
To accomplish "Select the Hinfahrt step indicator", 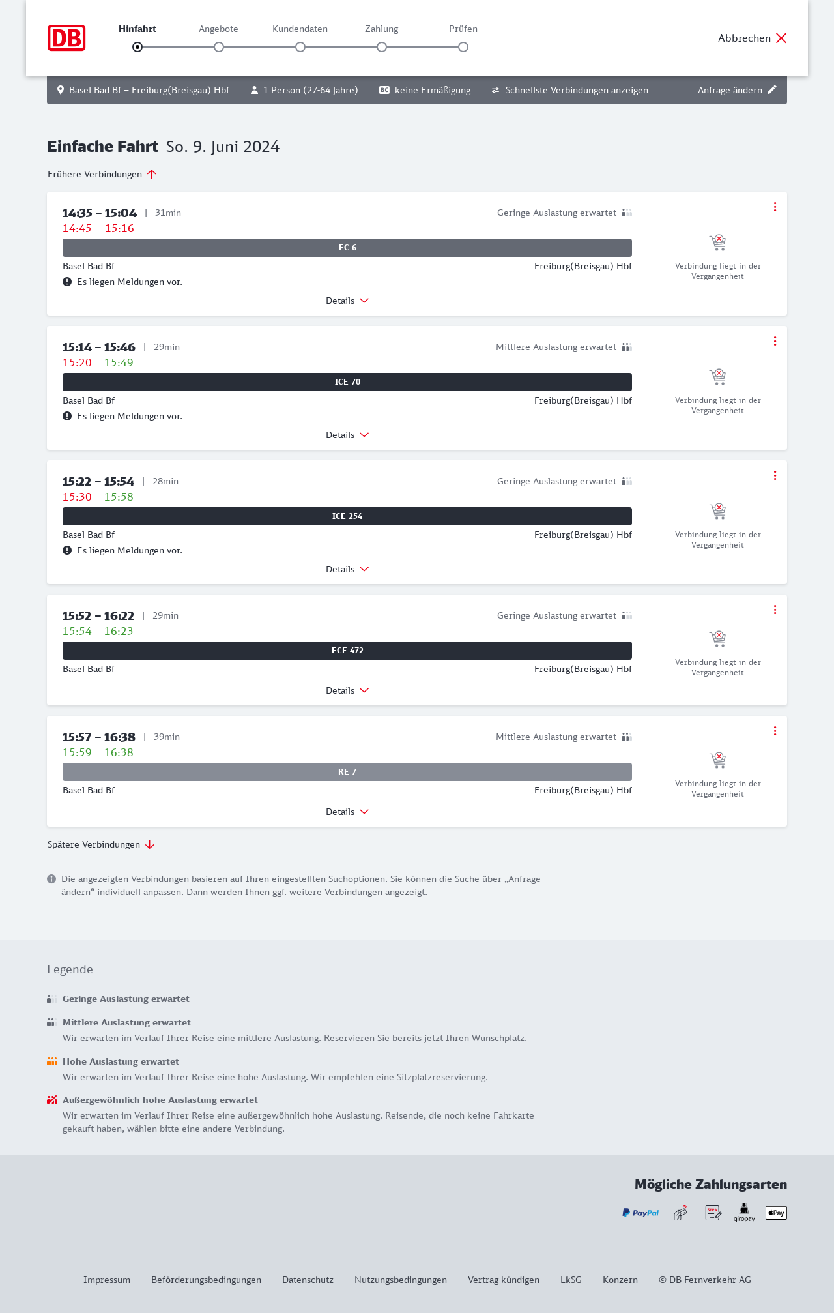I will (x=137, y=47).
